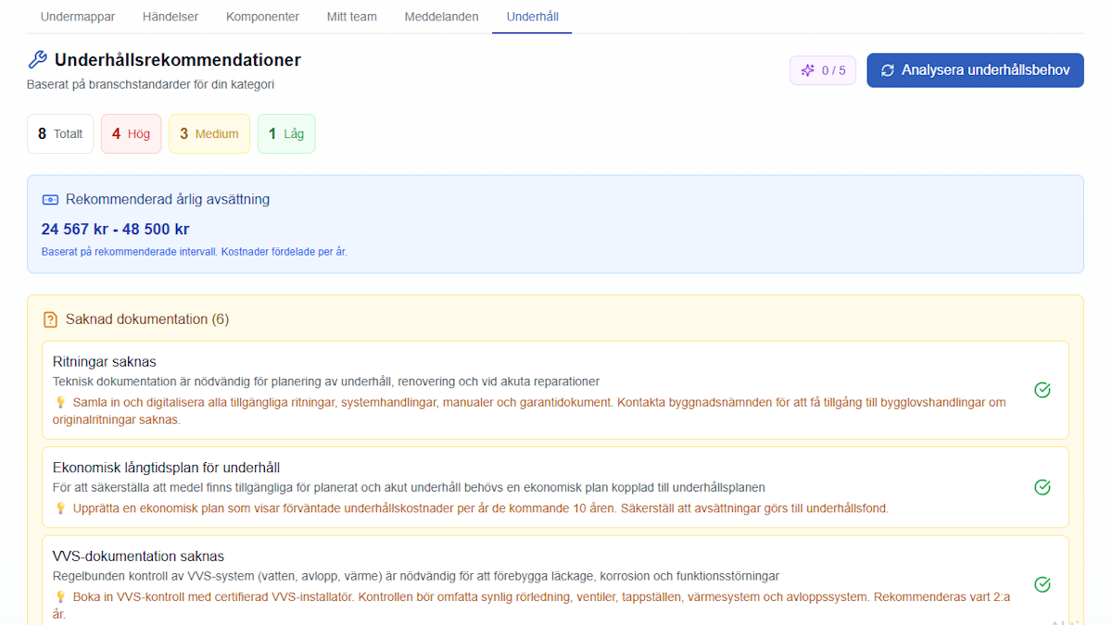Click lightbulb icon under Ritningar saknas
This screenshot has height=625, width=1112.
61,403
